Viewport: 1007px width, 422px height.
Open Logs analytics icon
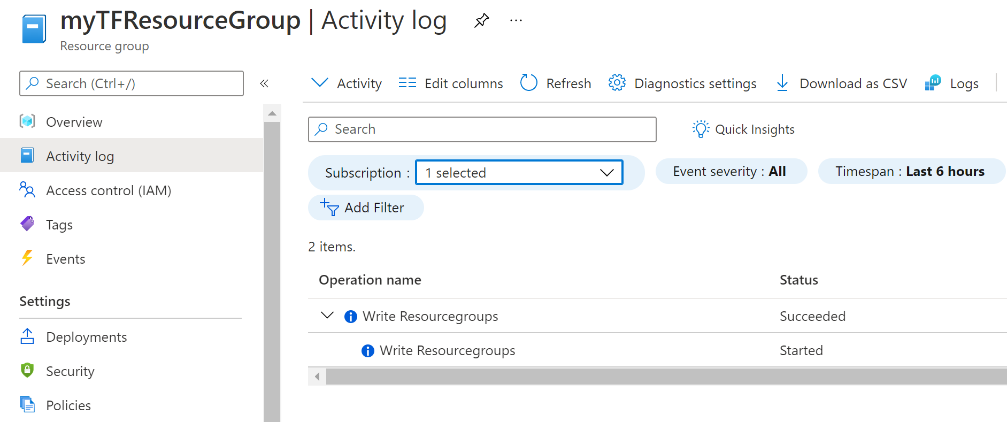(x=933, y=83)
